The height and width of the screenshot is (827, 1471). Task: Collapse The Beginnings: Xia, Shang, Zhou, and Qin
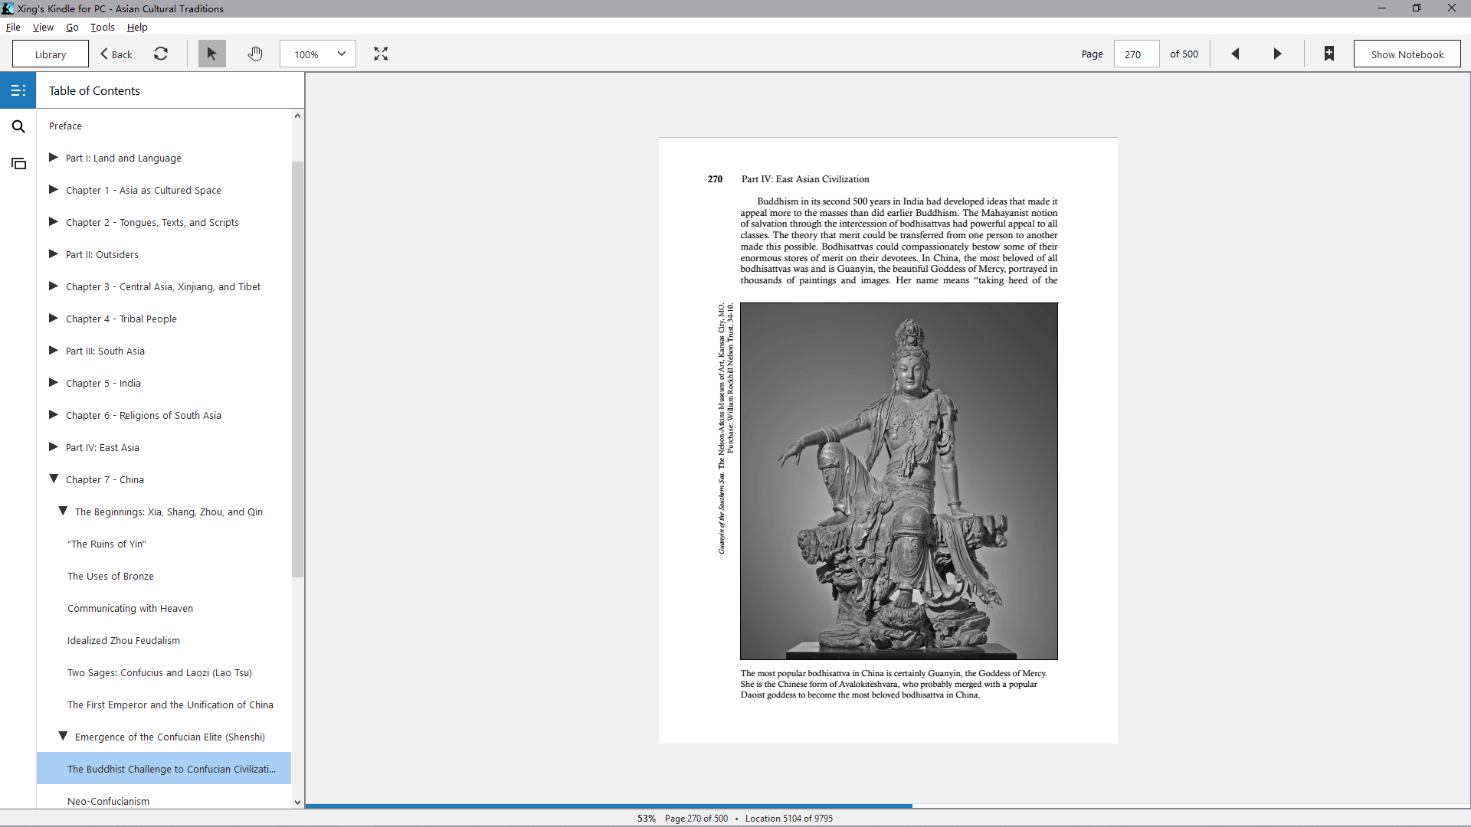(x=64, y=511)
